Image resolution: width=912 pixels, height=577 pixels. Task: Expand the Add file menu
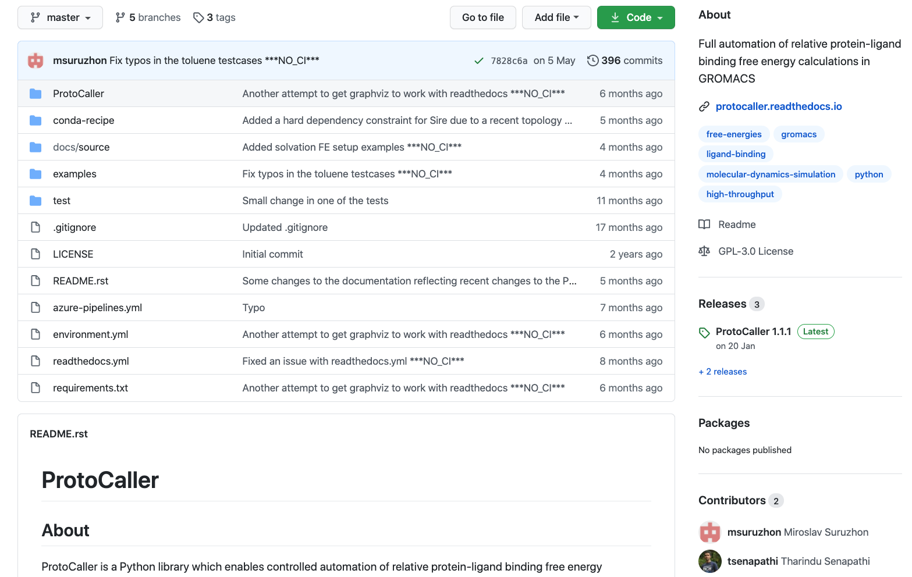(556, 17)
